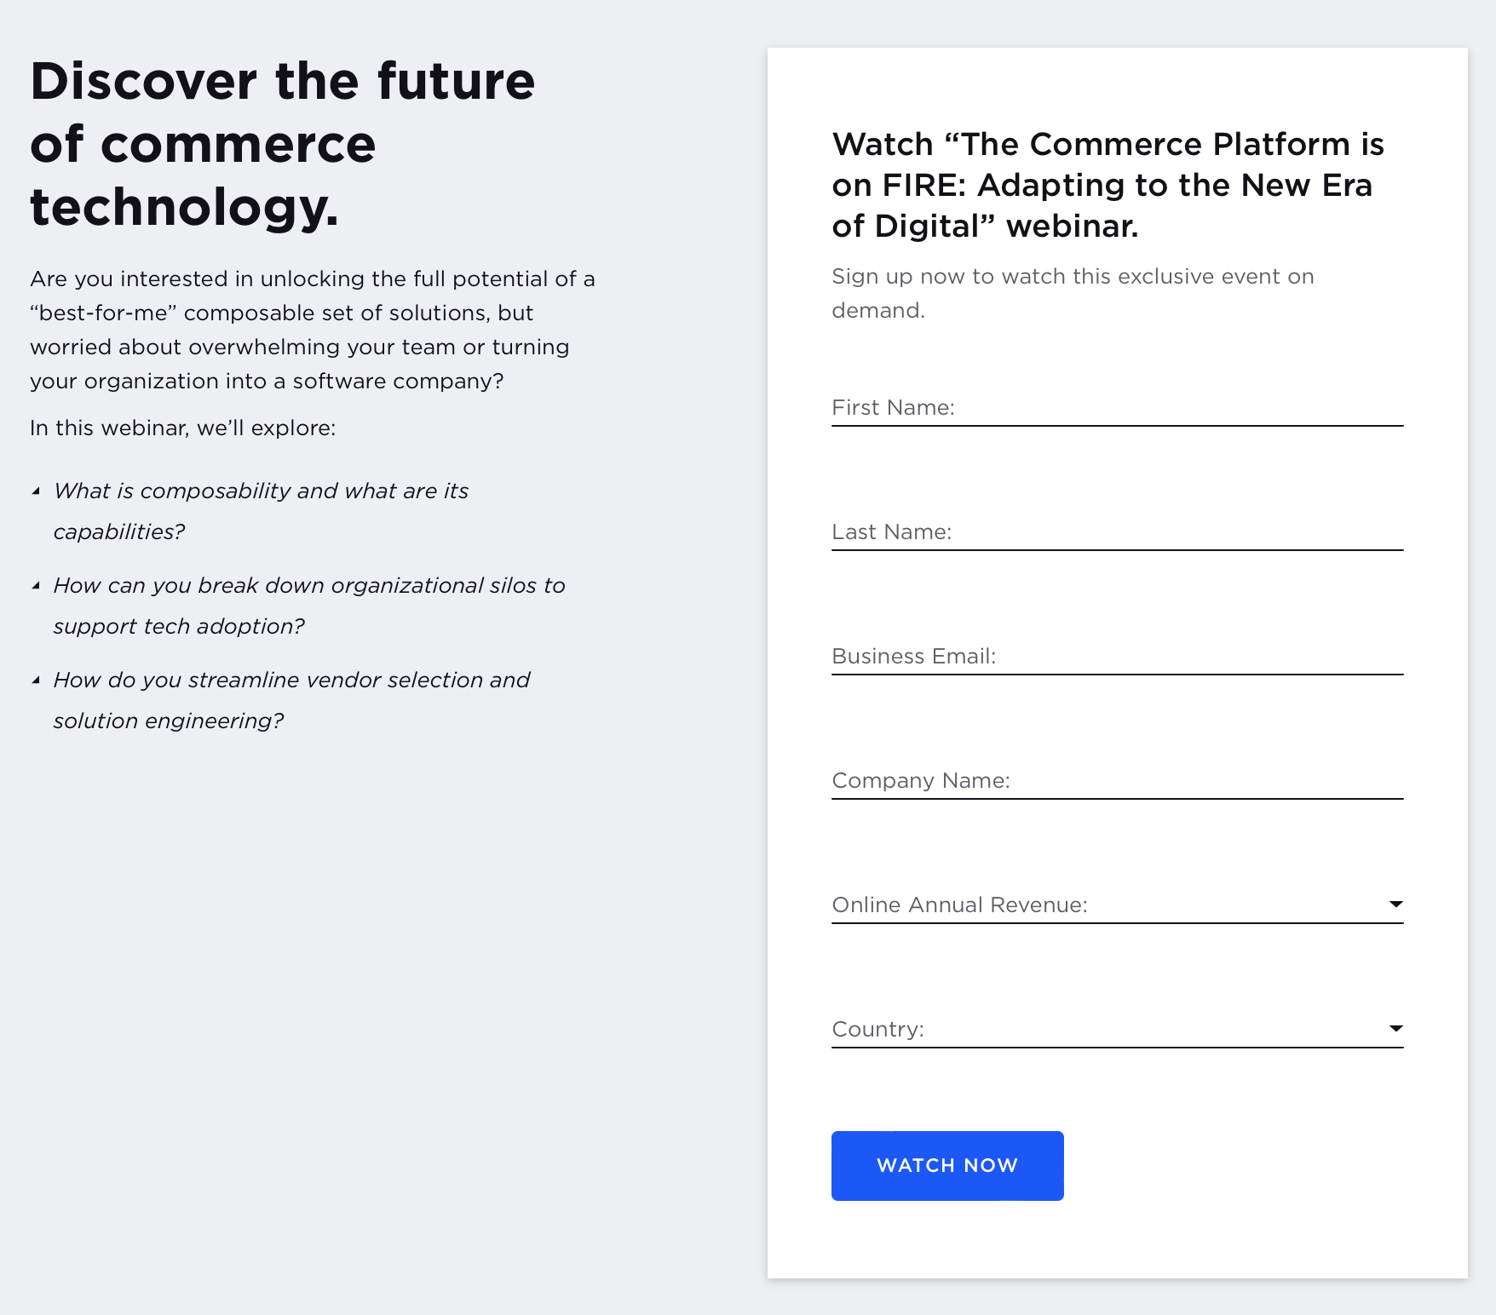Screen dimensions: 1496x1315
Task: Click the composability bullet point text
Action: (x=262, y=511)
